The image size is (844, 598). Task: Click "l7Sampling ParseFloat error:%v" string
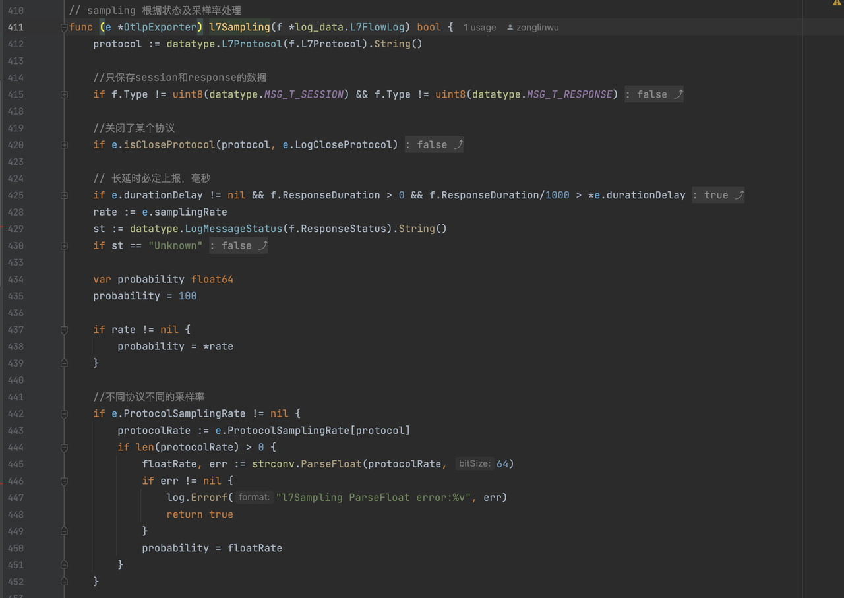(x=373, y=497)
